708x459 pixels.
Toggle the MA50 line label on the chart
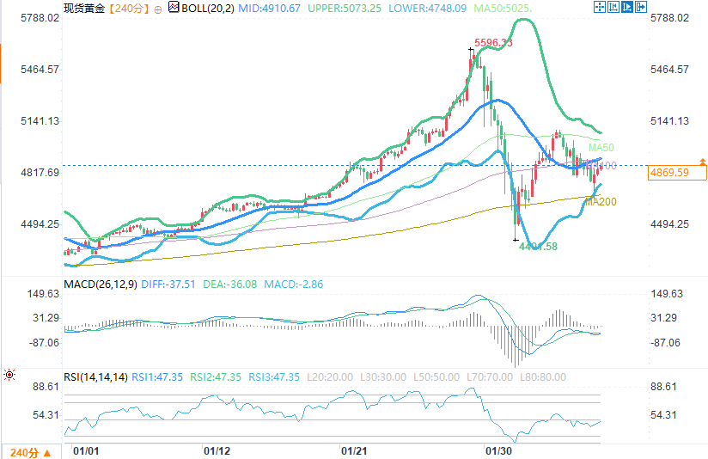tap(599, 148)
